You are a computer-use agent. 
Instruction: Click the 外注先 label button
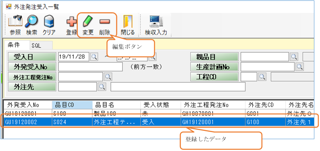tap(32, 87)
